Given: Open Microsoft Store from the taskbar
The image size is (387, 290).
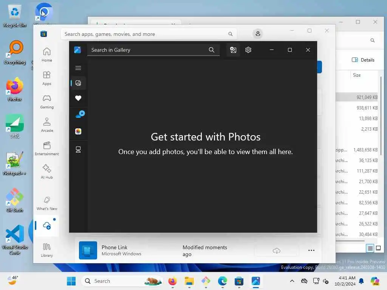Looking at the screenshot, I should coord(239,281).
